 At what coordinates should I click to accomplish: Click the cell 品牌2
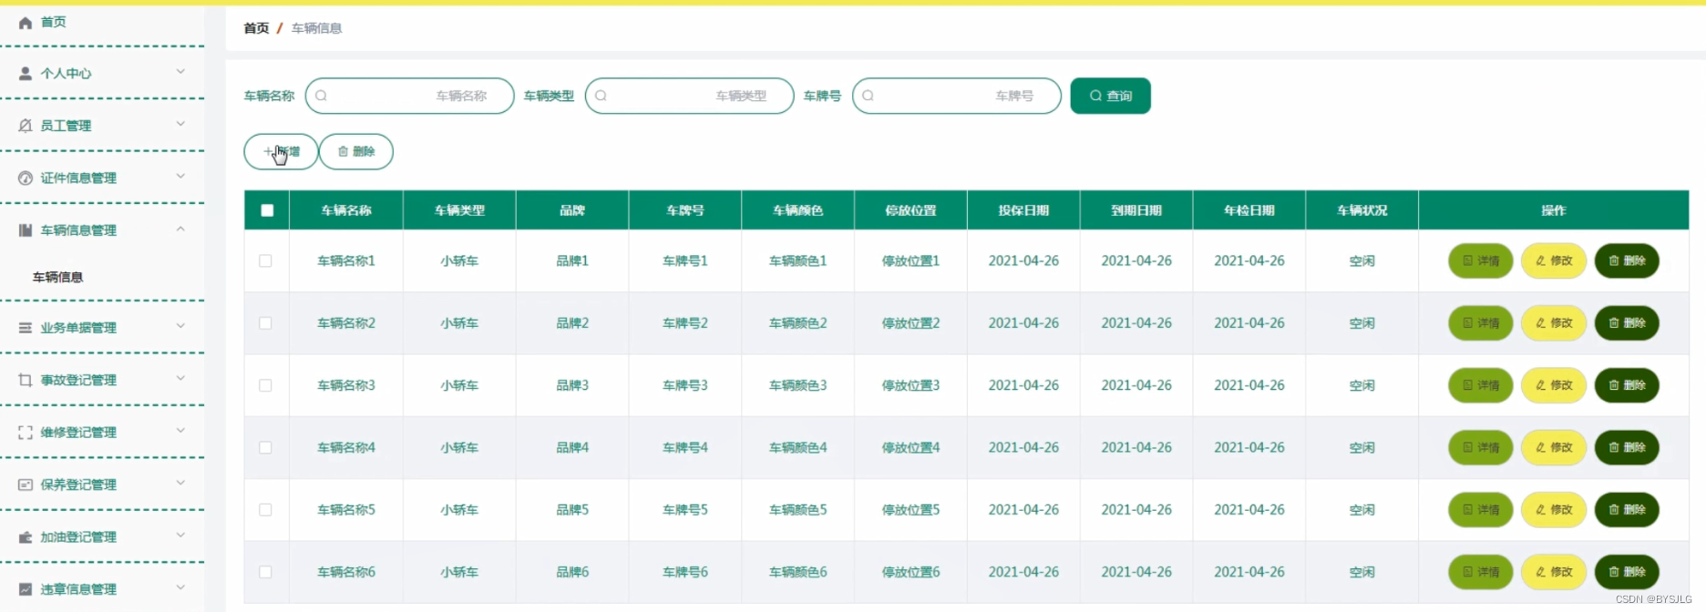[x=572, y=323]
